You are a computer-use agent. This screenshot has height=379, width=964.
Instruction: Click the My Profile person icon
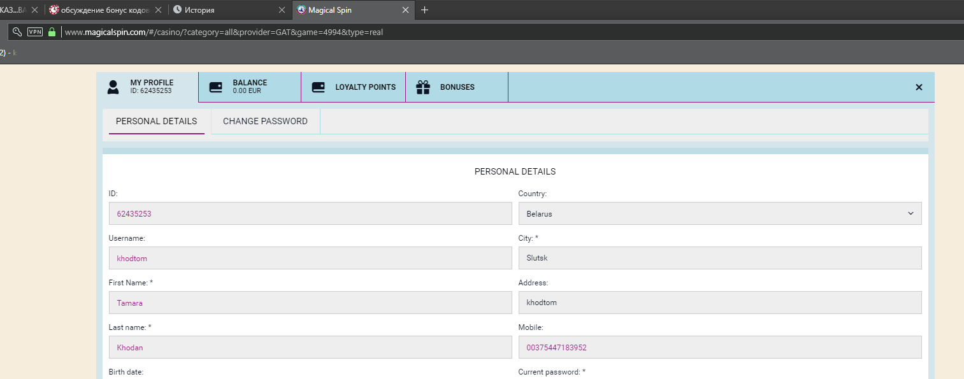(x=113, y=87)
